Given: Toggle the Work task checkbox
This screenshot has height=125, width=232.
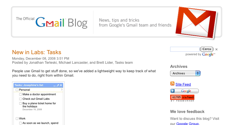Looking at the screenshot, I should (17, 118).
